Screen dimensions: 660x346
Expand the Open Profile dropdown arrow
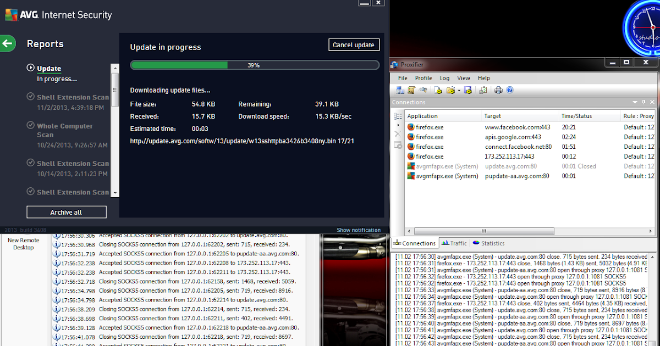tap(459, 90)
